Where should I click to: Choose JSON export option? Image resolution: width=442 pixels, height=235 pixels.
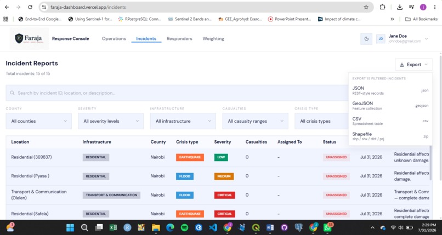tap(390, 90)
